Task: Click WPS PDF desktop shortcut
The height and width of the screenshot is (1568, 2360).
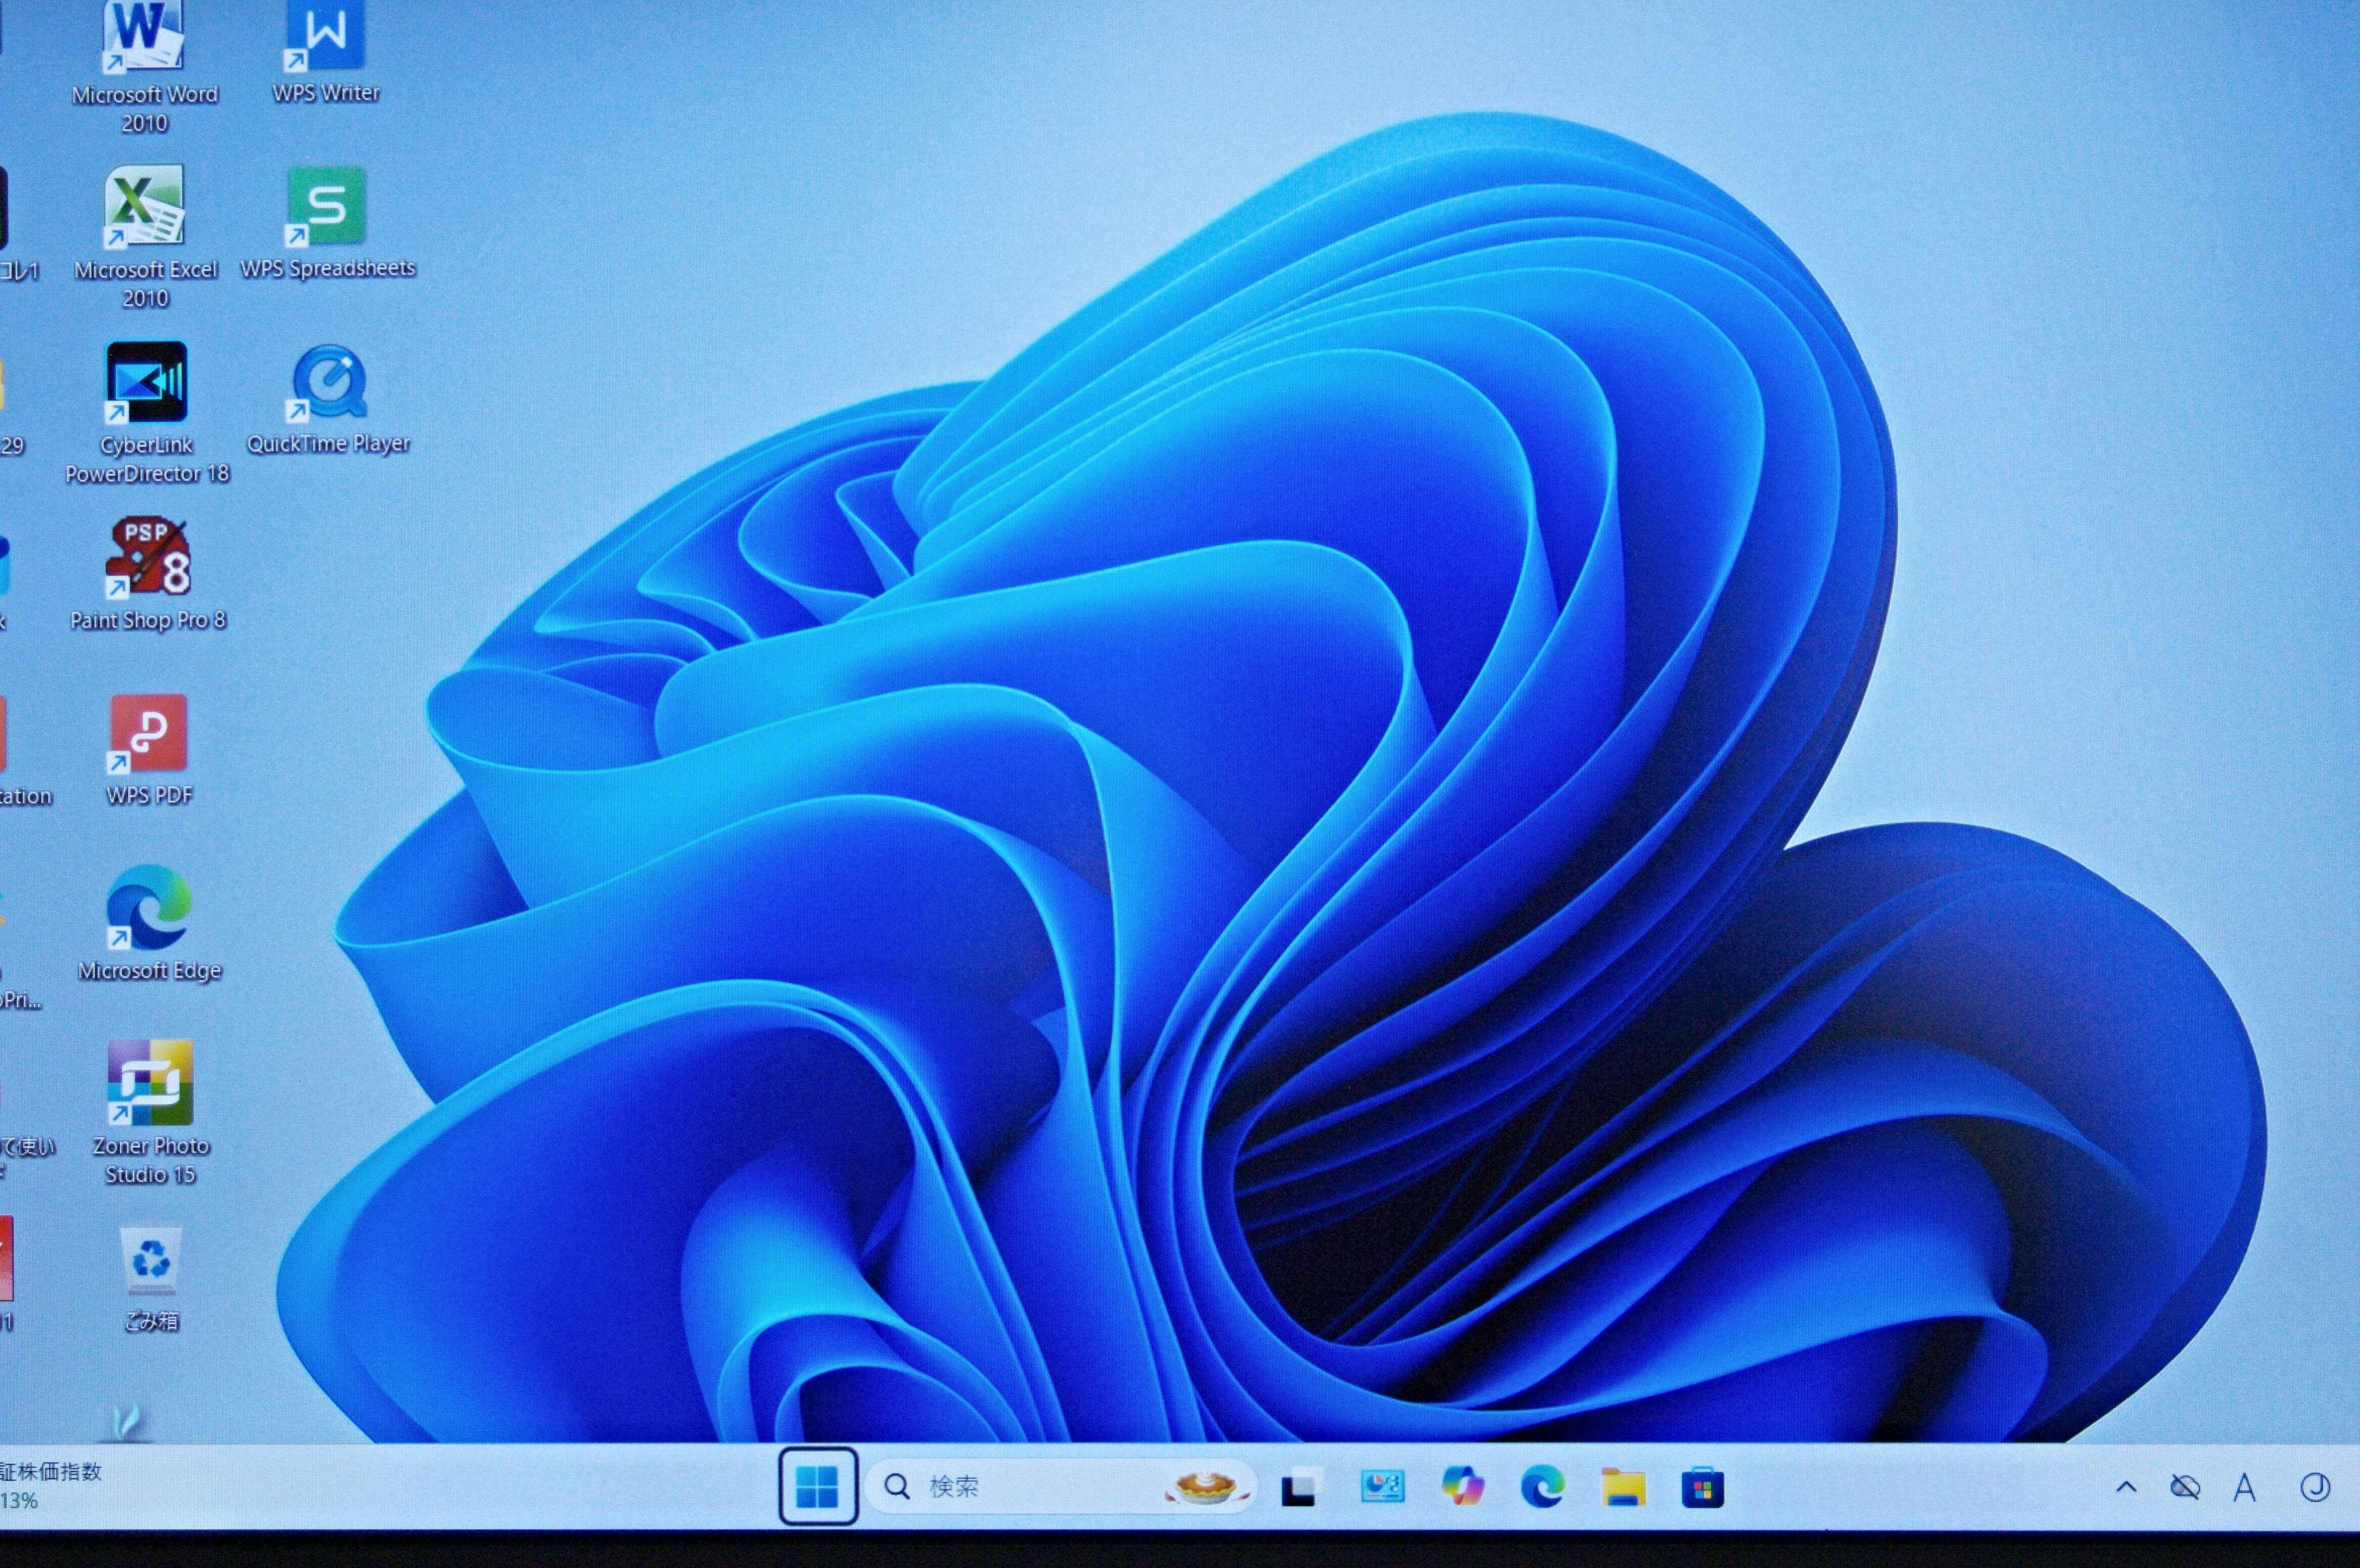Action: point(148,735)
